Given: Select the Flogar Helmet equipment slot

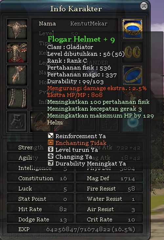Looking at the screenshot, I should [x=17, y=29].
